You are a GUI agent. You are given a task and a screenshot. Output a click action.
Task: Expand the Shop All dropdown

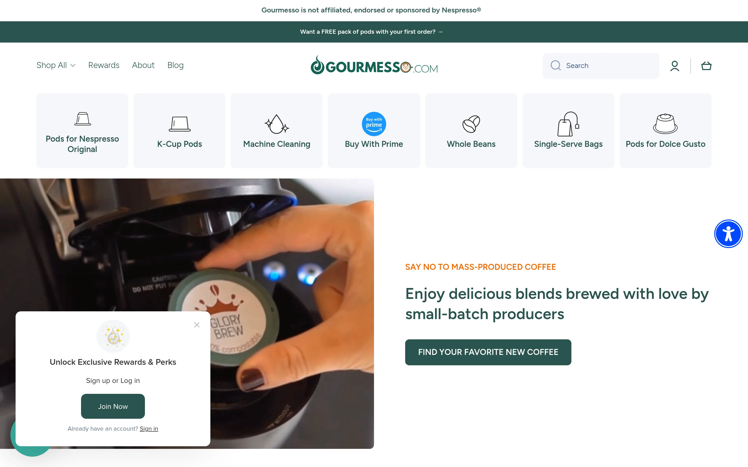56,65
